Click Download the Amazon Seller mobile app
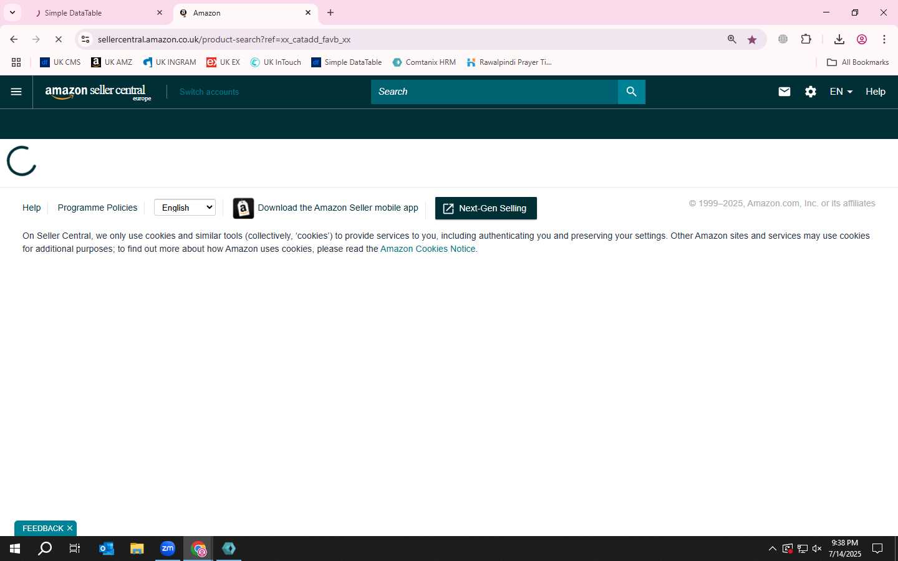Viewport: 898px width, 561px height. point(337,208)
